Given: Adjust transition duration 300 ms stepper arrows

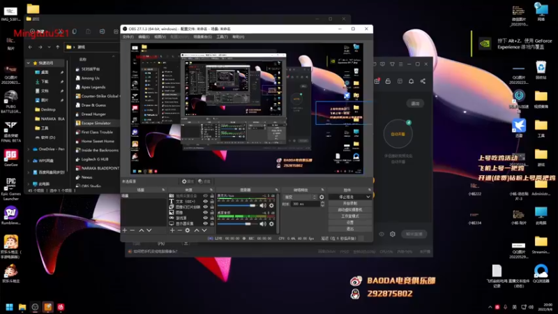Looking at the screenshot, I should click(322, 204).
